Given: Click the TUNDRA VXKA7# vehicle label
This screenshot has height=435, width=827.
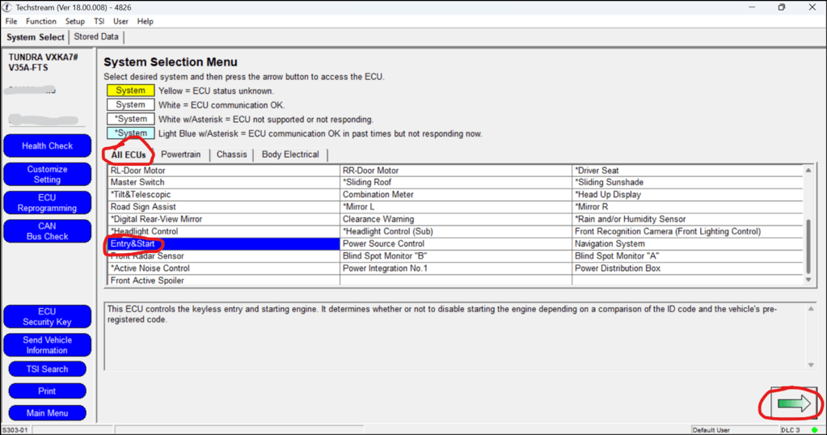Looking at the screenshot, I should tap(43, 57).
